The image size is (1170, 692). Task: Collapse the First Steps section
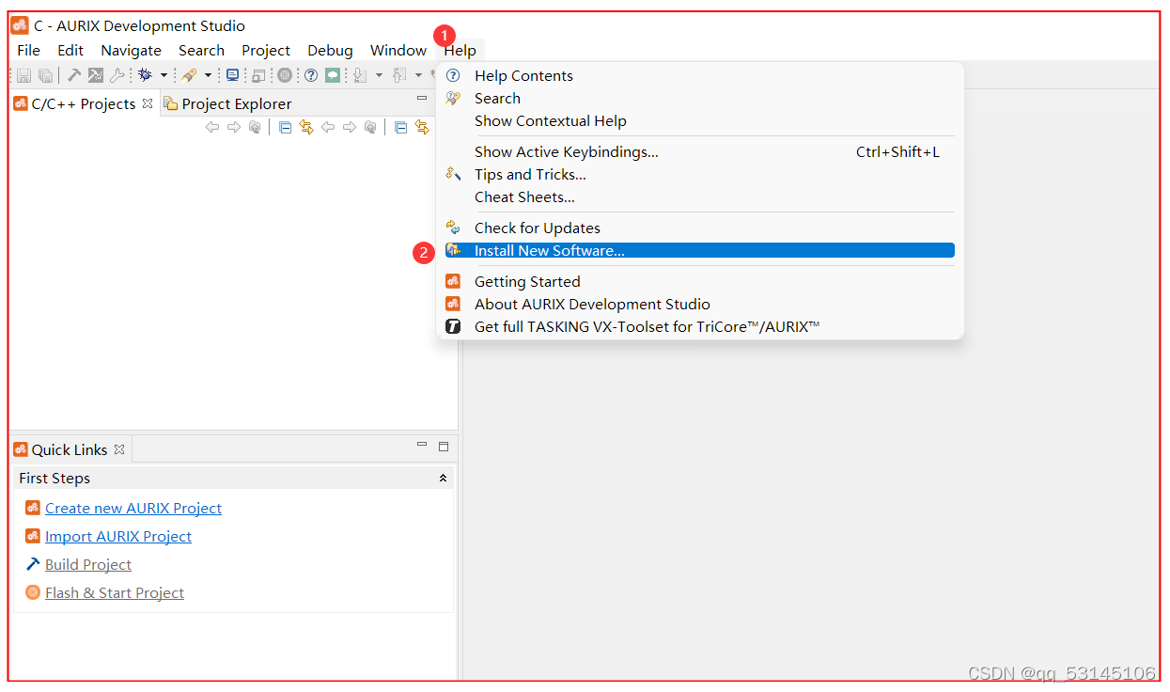(444, 478)
